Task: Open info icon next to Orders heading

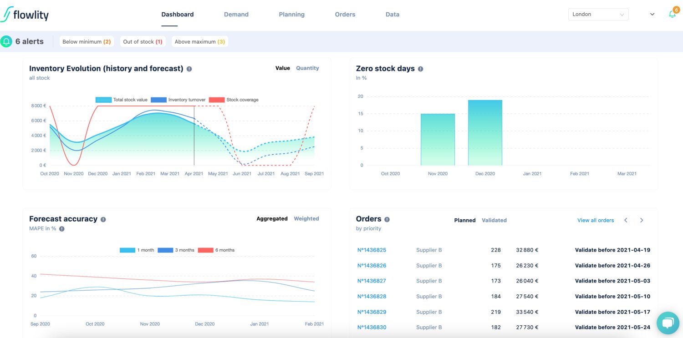Action: point(387,219)
